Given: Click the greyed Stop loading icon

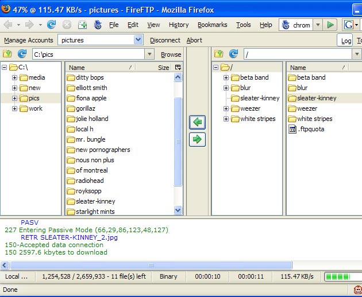Looking at the screenshot, I should [67, 25].
